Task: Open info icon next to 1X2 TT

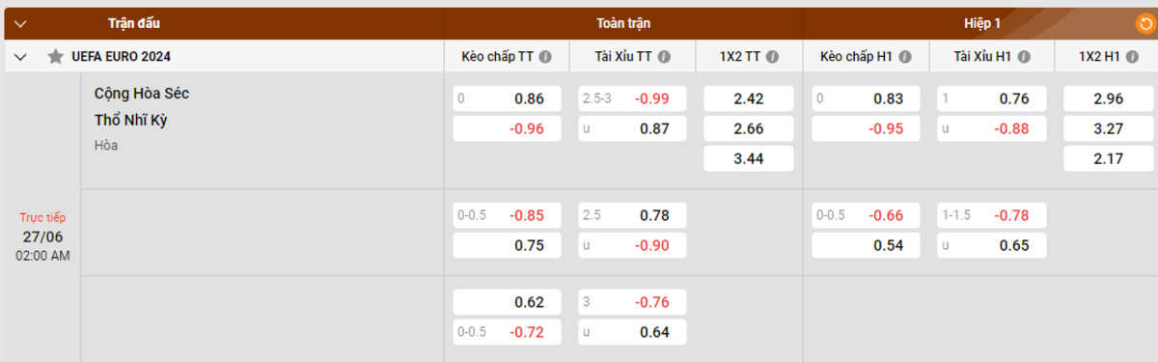Action: pyautogui.click(x=773, y=57)
